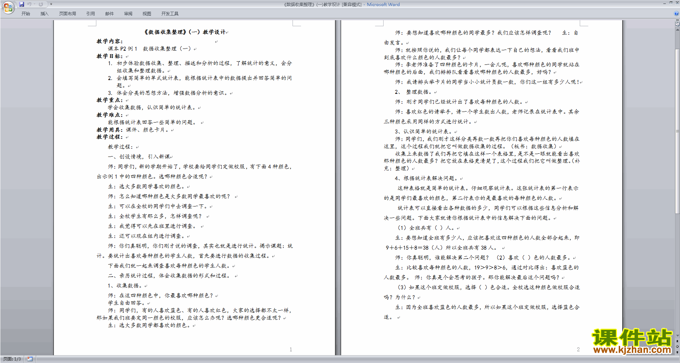
Task: Open the 开发工具 ribbon tab
Action: [170, 14]
